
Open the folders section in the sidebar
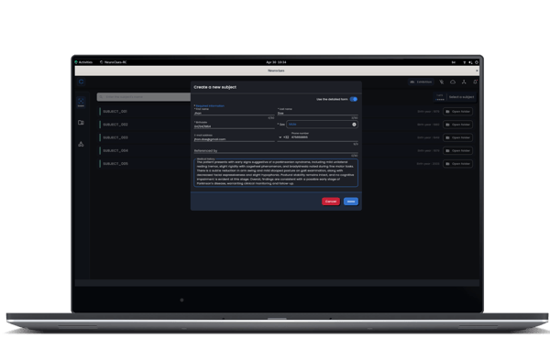pyautogui.click(x=81, y=123)
